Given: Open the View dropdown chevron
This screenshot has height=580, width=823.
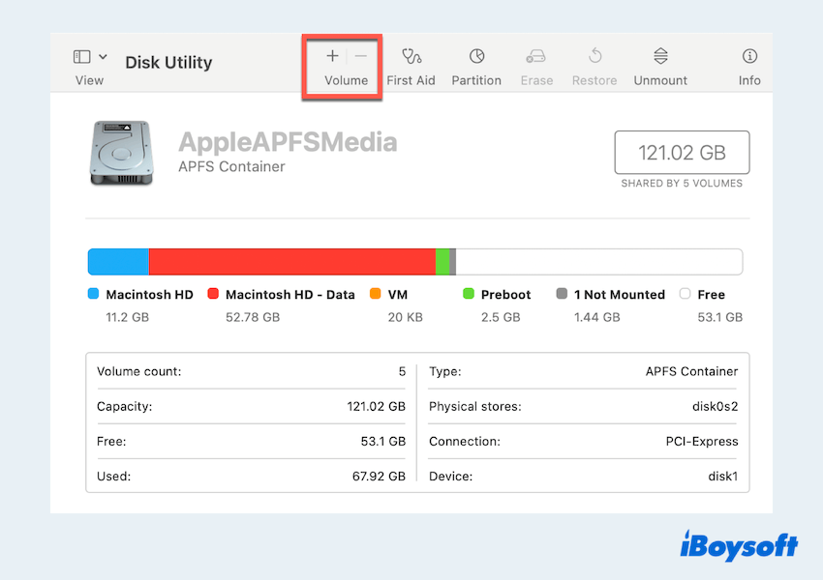Looking at the screenshot, I should 103,57.
